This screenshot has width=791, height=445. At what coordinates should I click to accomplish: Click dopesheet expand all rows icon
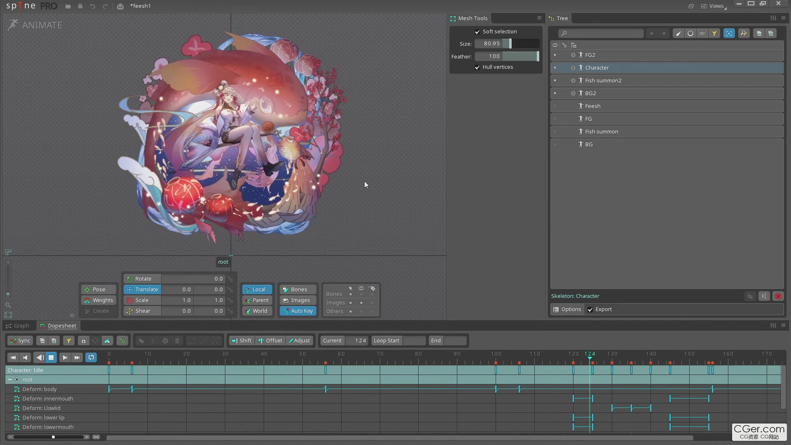click(54, 341)
